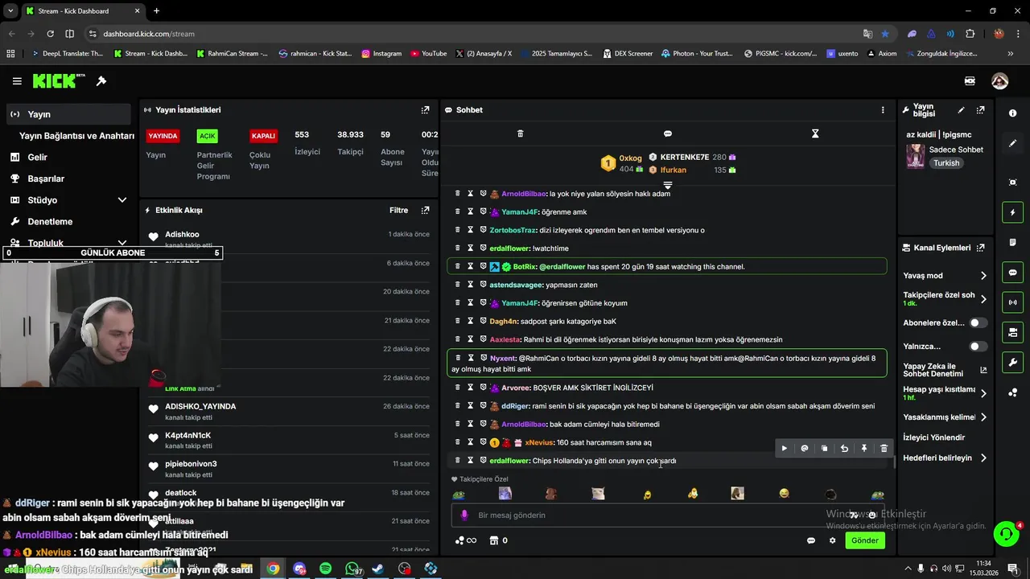The width and height of the screenshot is (1030, 579).
Task: Toggle the Yalnızca switch
Action: click(978, 347)
